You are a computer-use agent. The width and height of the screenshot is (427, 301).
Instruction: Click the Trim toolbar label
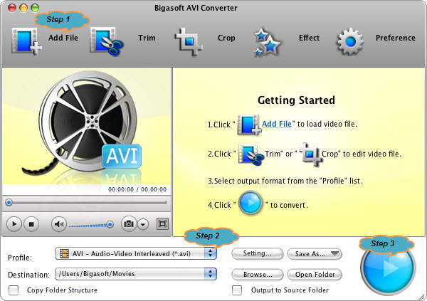[x=147, y=38]
